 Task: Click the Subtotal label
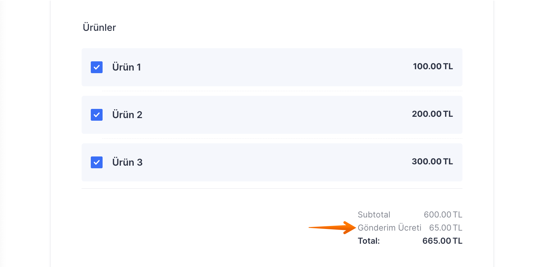click(x=374, y=215)
